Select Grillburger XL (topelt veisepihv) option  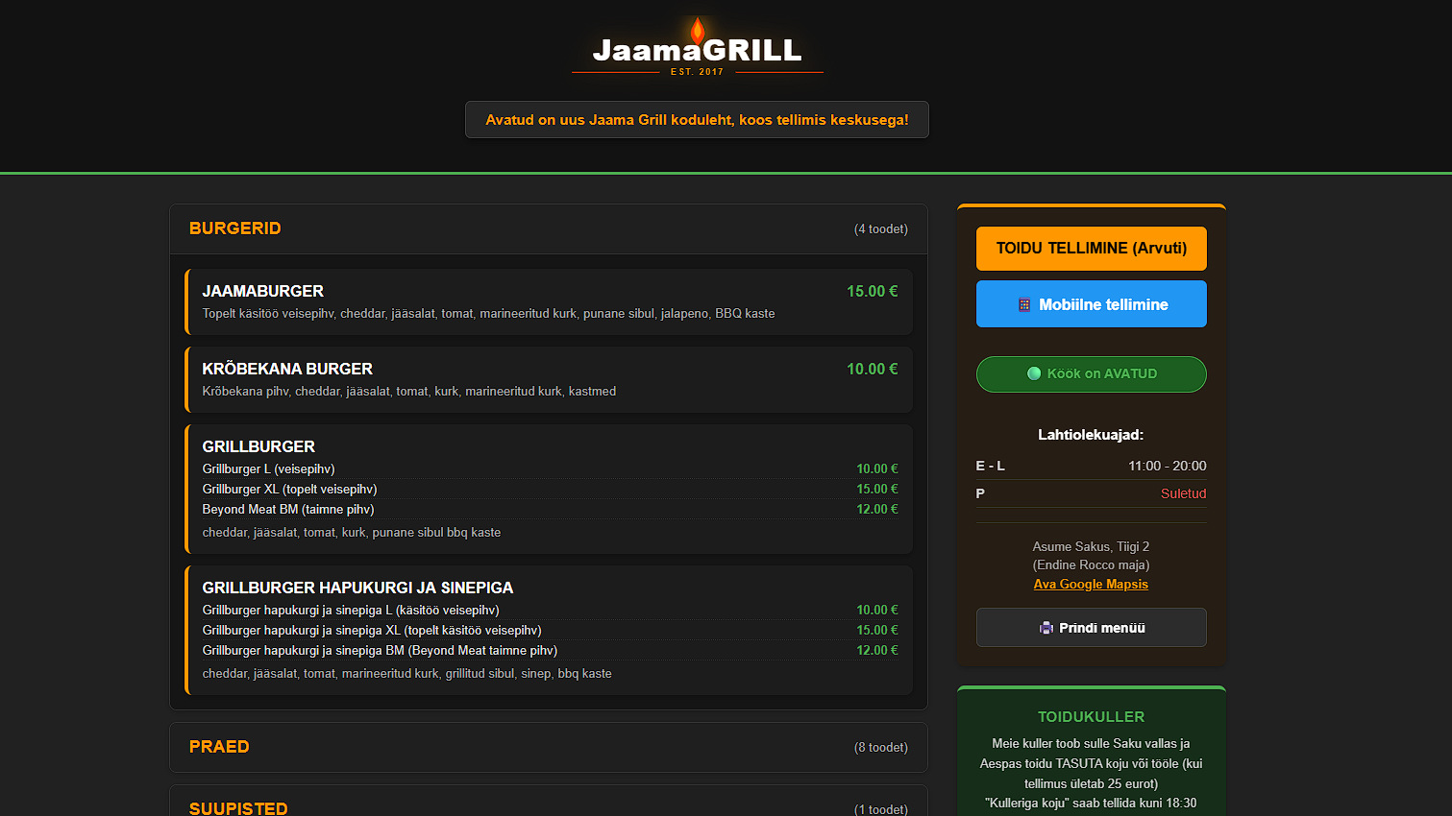[x=550, y=489]
